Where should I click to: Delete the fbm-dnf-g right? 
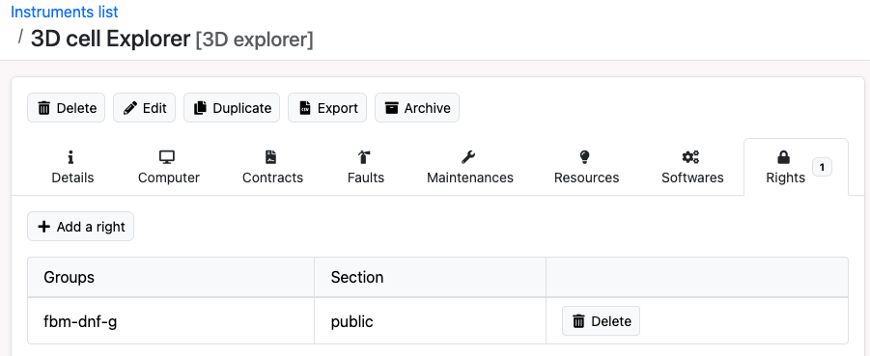601,321
